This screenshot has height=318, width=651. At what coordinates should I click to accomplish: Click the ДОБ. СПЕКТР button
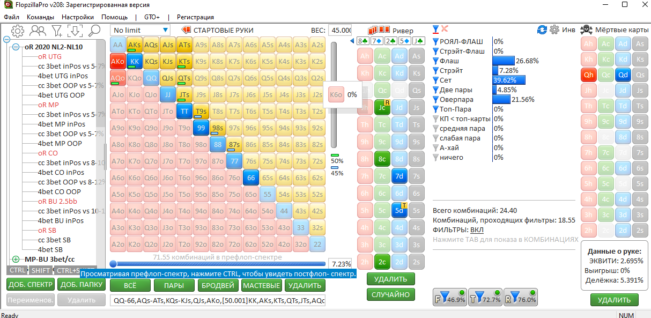(x=29, y=284)
